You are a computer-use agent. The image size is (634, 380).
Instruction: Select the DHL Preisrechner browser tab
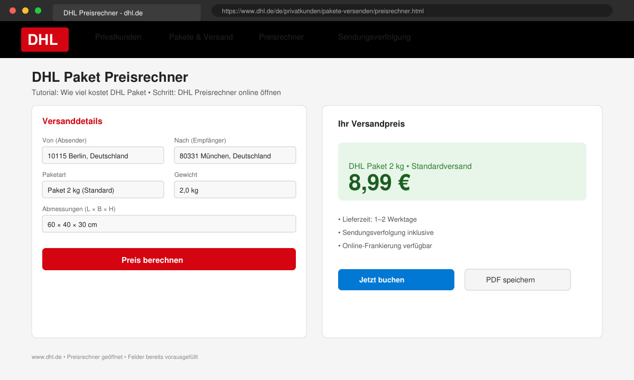tap(127, 13)
